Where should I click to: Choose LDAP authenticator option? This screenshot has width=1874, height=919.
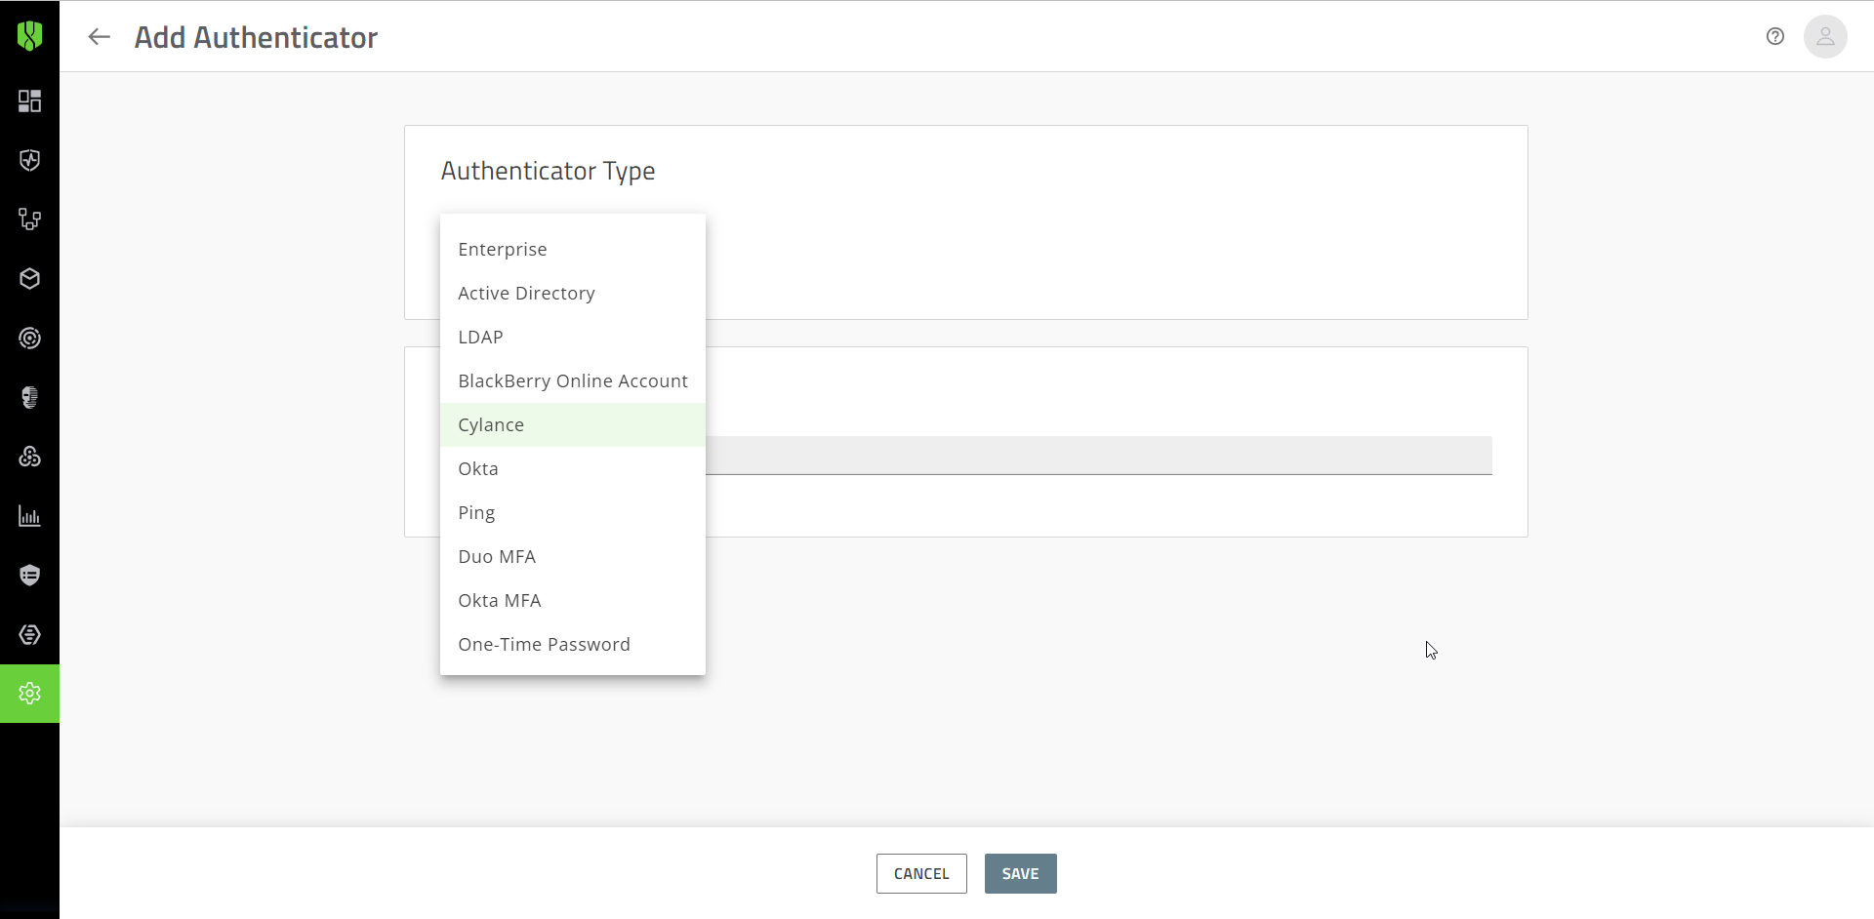(x=573, y=337)
